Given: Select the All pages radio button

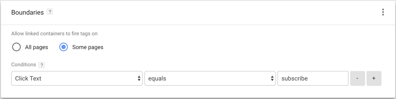Looking at the screenshot, I should 16,47.
